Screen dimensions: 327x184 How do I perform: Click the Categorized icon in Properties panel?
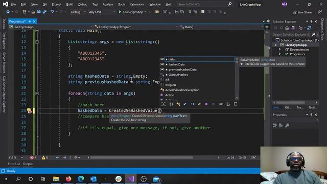(275, 125)
